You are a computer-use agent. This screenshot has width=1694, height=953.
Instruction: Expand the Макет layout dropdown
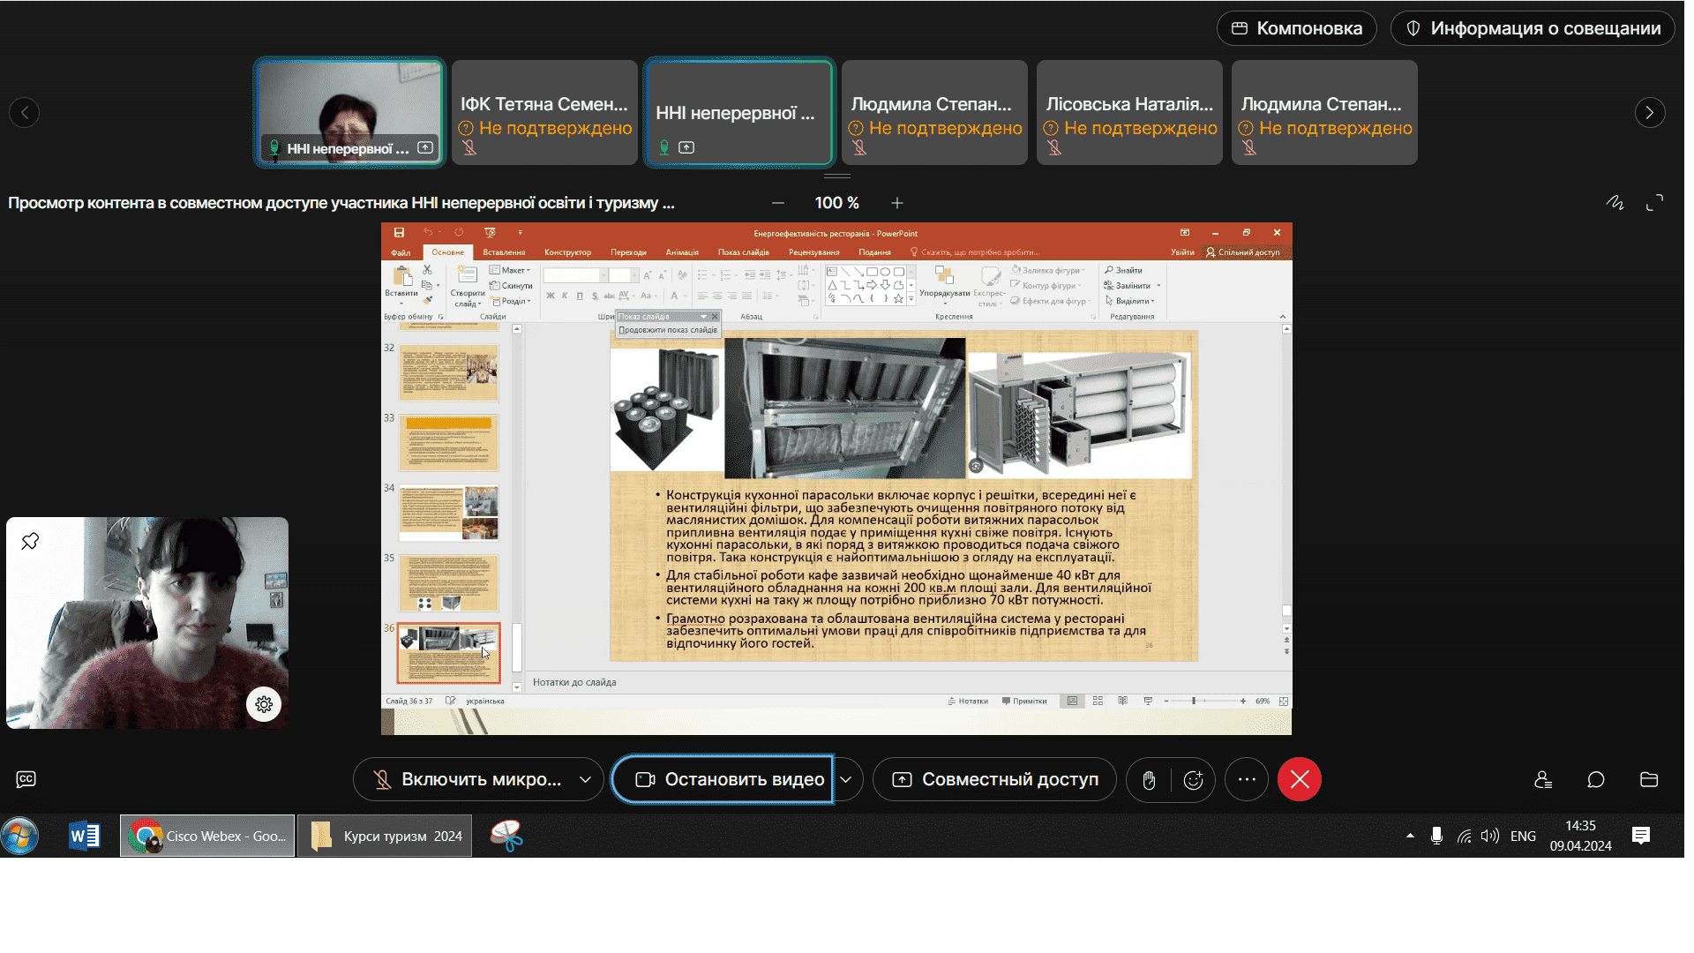pos(510,270)
